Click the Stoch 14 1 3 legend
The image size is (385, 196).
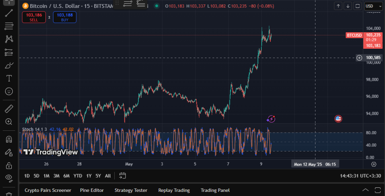[34, 129]
